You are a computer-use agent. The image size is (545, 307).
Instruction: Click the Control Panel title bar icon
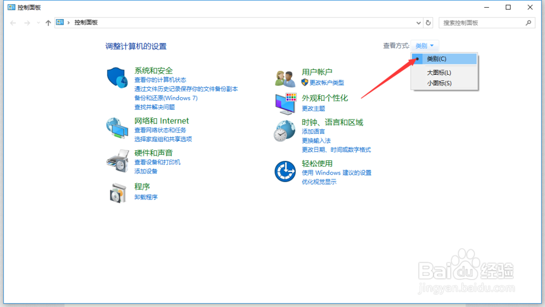tap(11, 7)
